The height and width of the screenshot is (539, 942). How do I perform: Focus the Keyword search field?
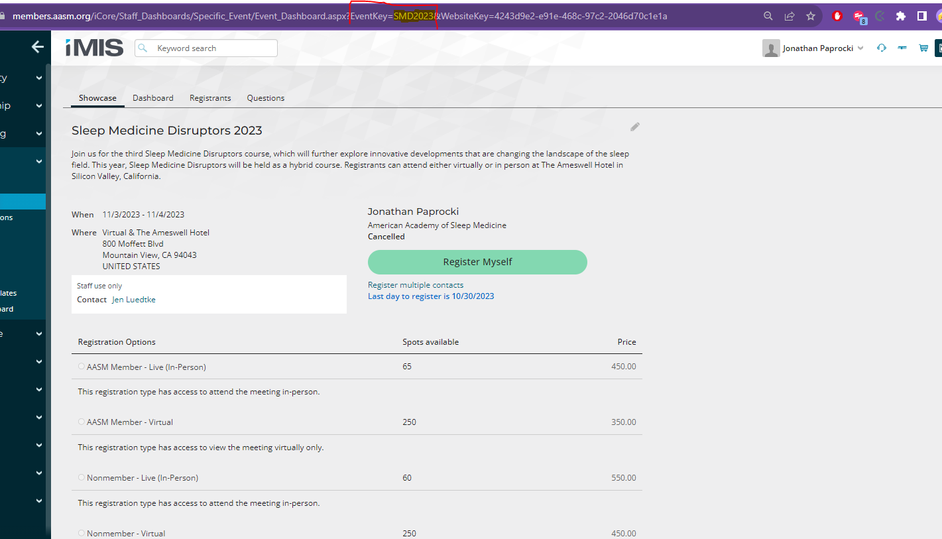206,48
